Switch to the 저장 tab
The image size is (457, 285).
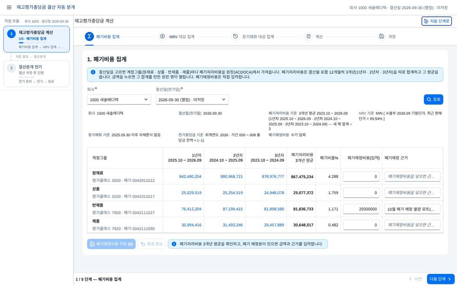coord(387,36)
